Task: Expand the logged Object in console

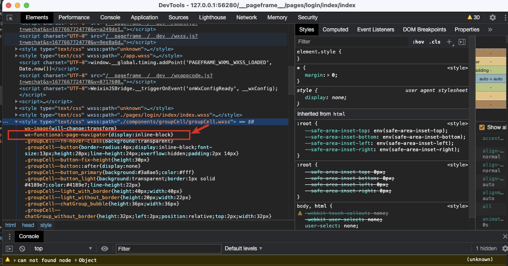Action: (x=76, y=260)
